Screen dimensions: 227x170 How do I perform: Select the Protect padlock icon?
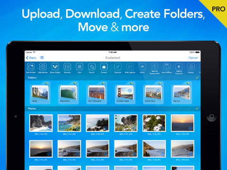104,67
